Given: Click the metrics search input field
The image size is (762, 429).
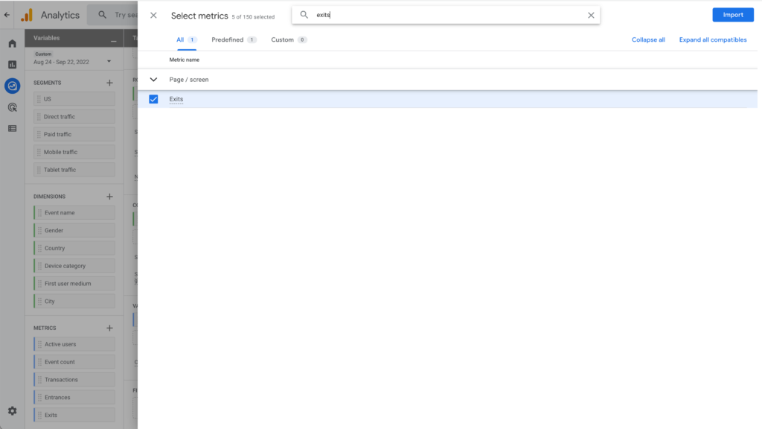Looking at the screenshot, I should pos(446,15).
